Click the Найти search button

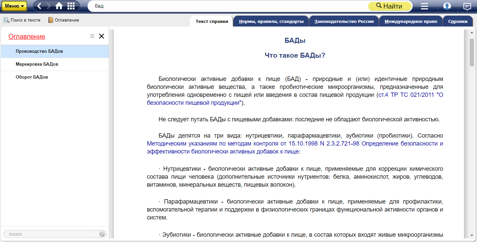pyautogui.click(x=389, y=6)
